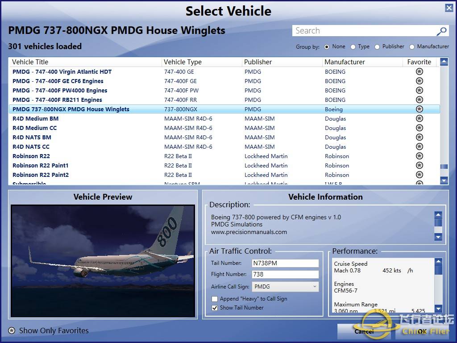Mark R4D Medium BM as favorite
This screenshot has width=457, height=343.
(419, 118)
